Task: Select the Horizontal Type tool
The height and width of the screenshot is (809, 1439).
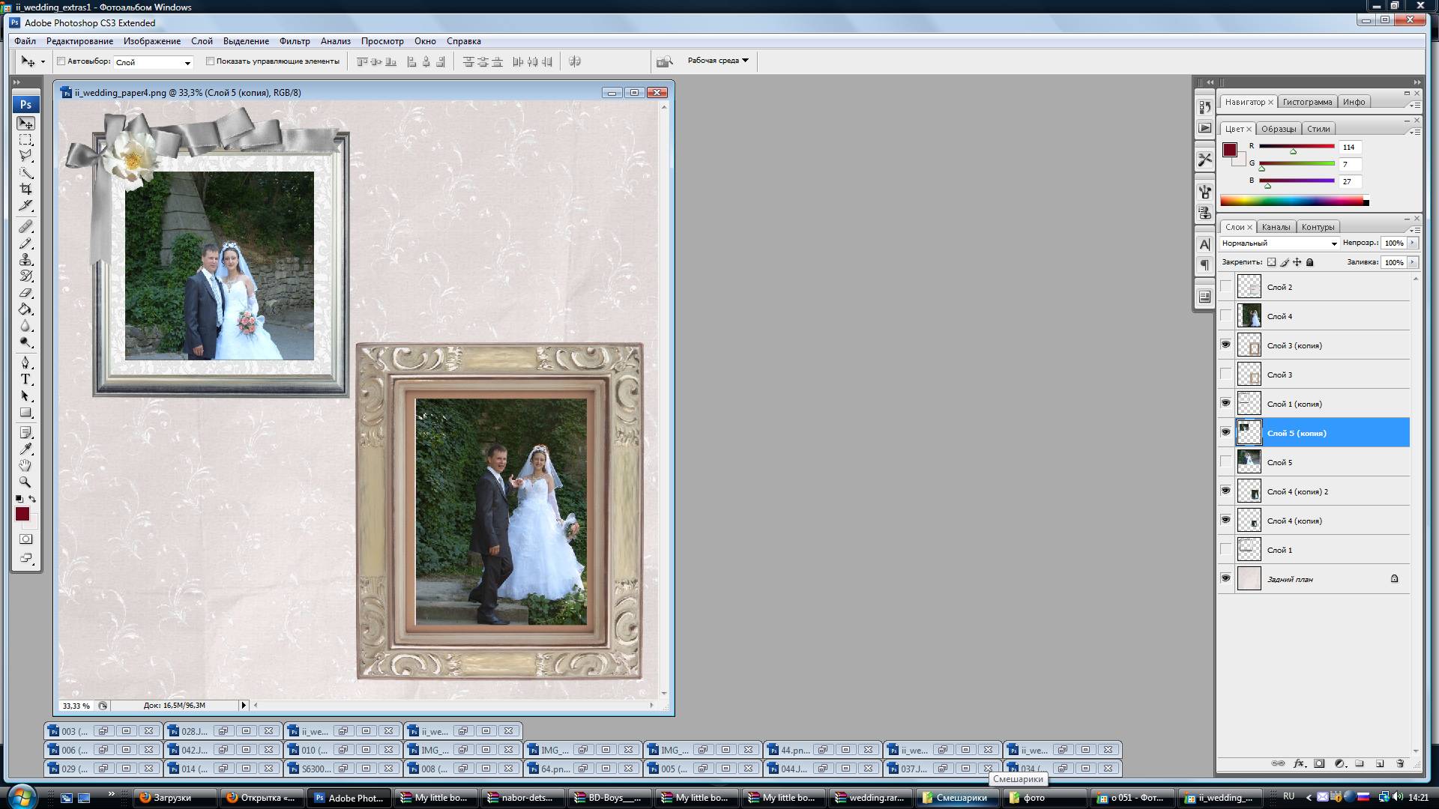Action: pyautogui.click(x=25, y=379)
